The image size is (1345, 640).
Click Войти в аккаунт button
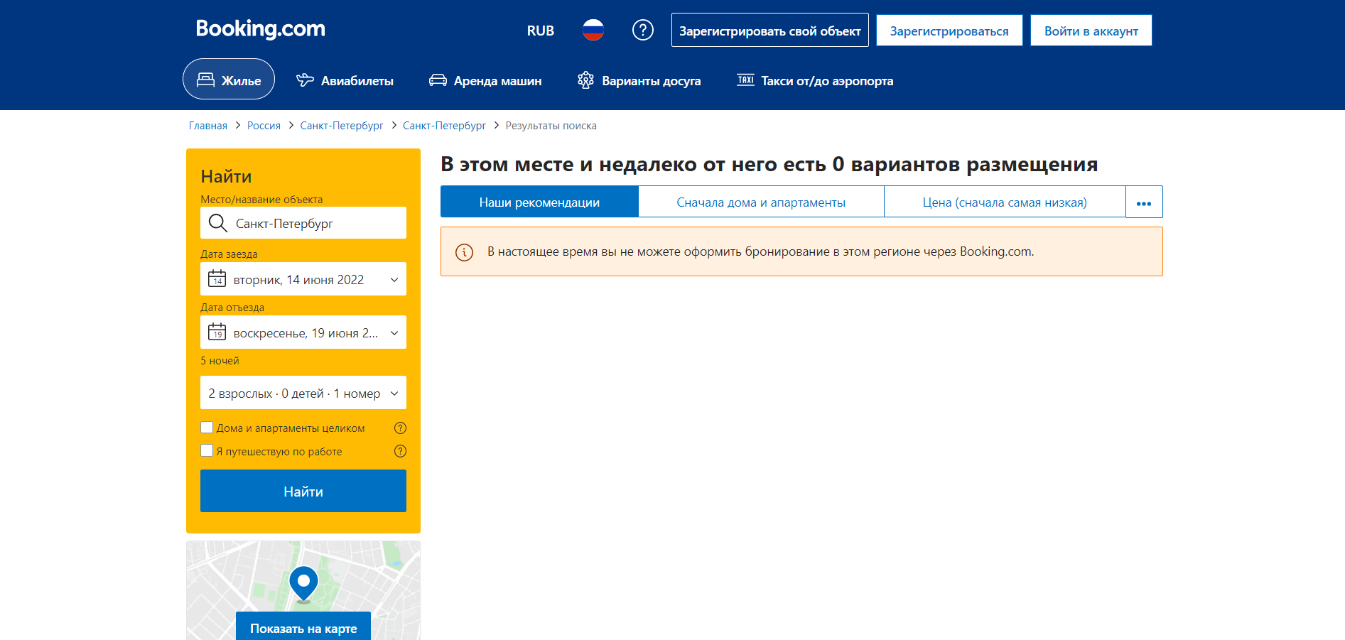click(x=1091, y=31)
